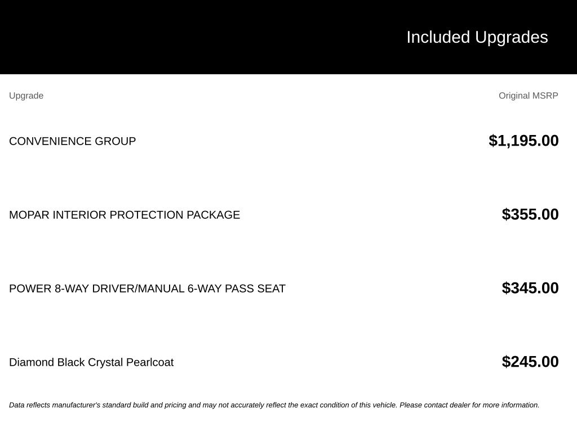
Task: Click the $1,195.00 price
Action: pyautogui.click(x=523, y=141)
